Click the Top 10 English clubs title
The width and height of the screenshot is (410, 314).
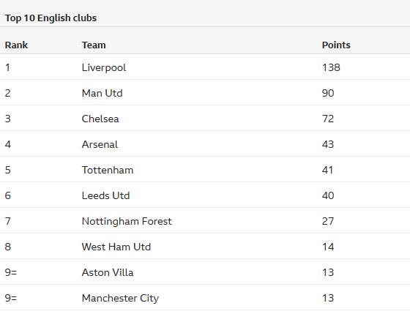(x=51, y=18)
